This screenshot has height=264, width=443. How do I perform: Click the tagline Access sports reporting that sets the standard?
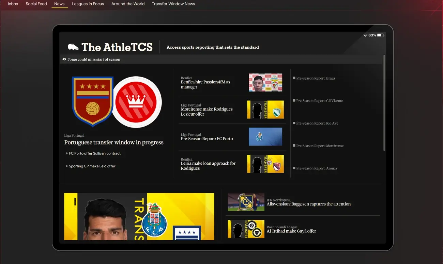tap(213, 47)
